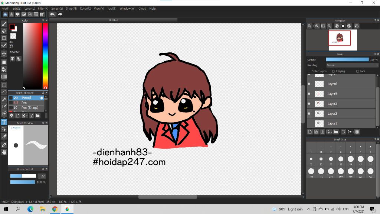Hide Layer5 visibility dot
The image size is (380, 214).
309,94
